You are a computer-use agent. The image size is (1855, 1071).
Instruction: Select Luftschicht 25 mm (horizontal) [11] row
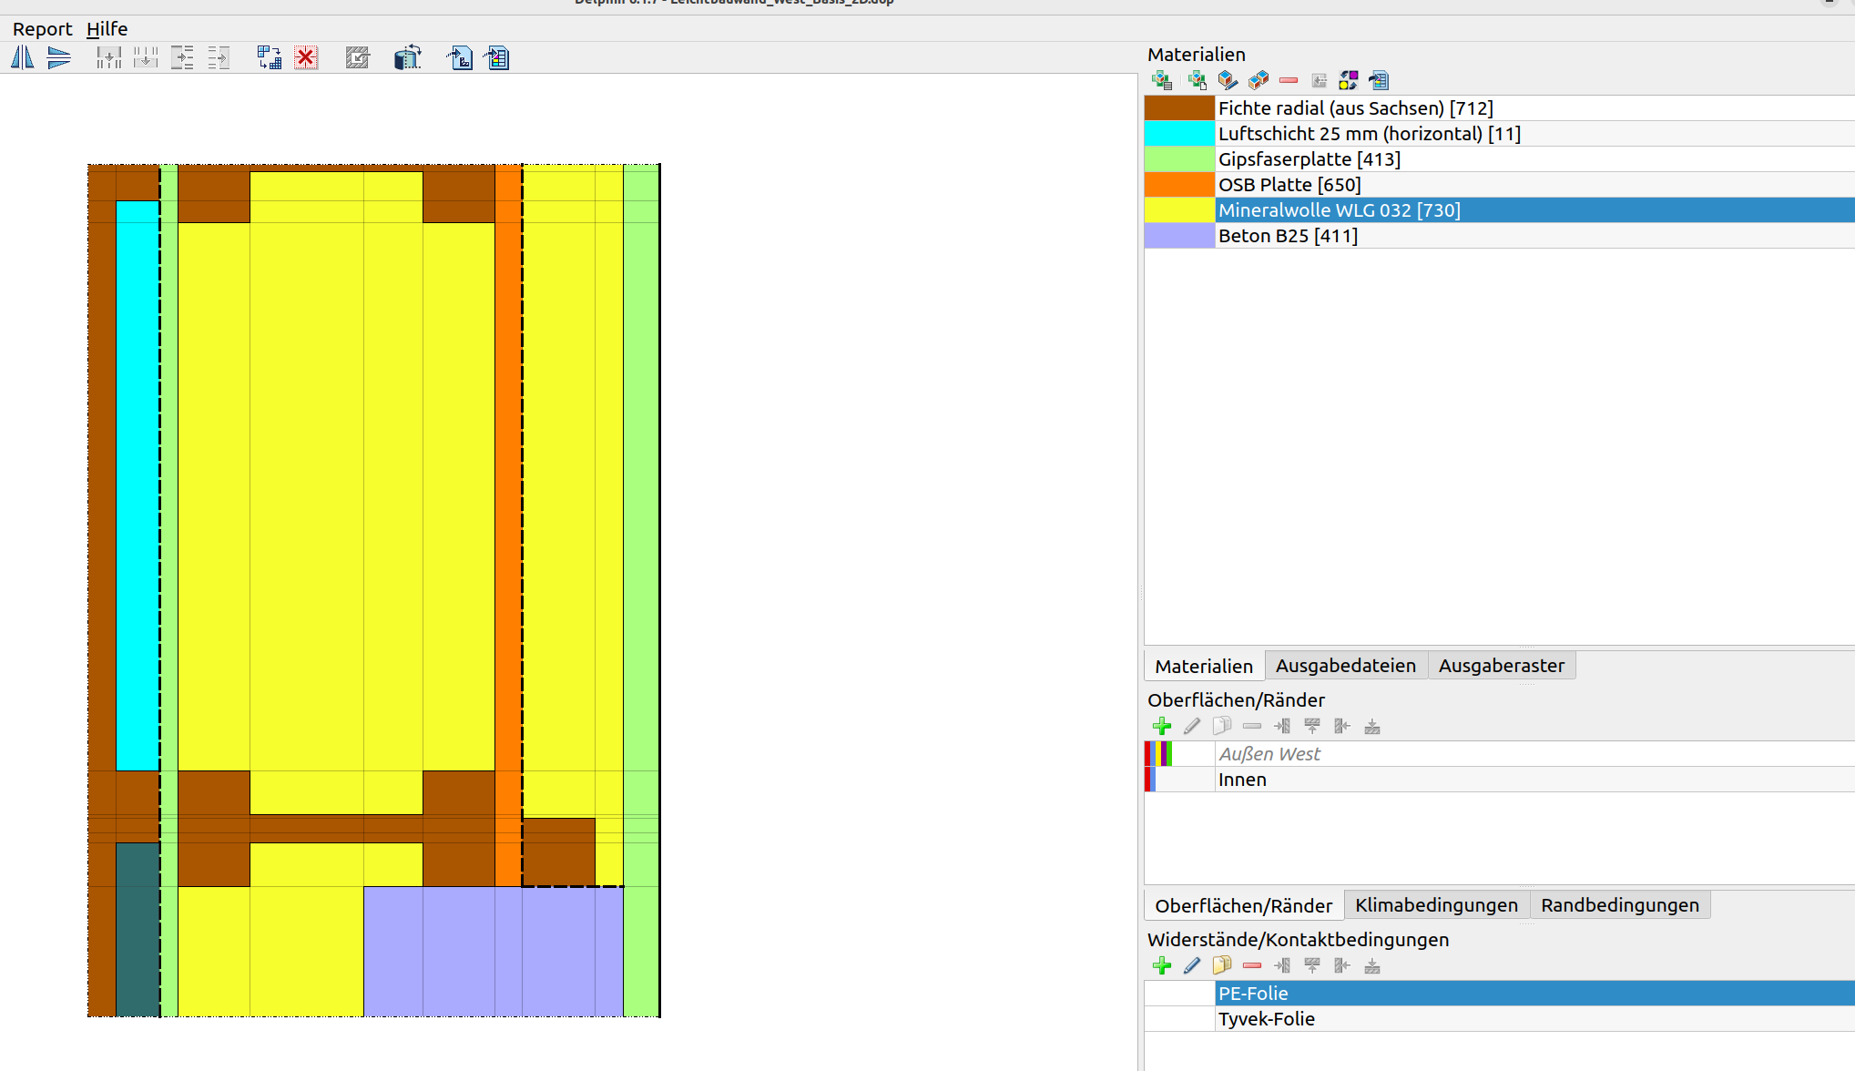(1500, 134)
